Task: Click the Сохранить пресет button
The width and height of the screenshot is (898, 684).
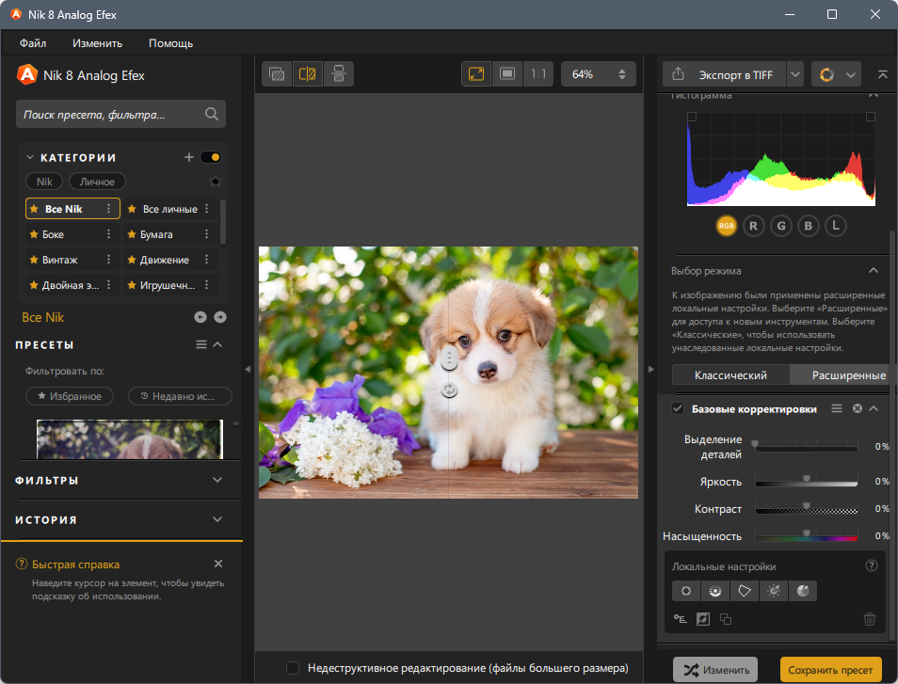Action: 830,670
